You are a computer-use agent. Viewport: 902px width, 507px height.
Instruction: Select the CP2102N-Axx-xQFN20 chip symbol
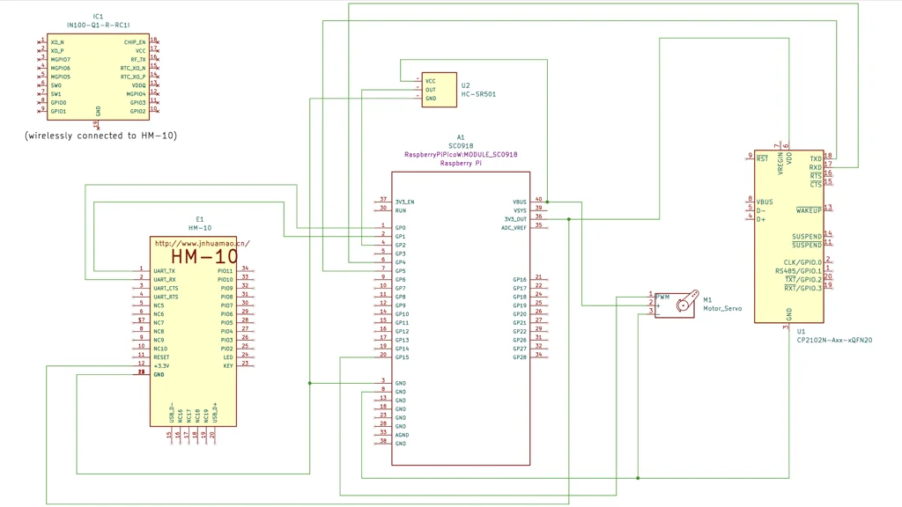click(788, 233)
